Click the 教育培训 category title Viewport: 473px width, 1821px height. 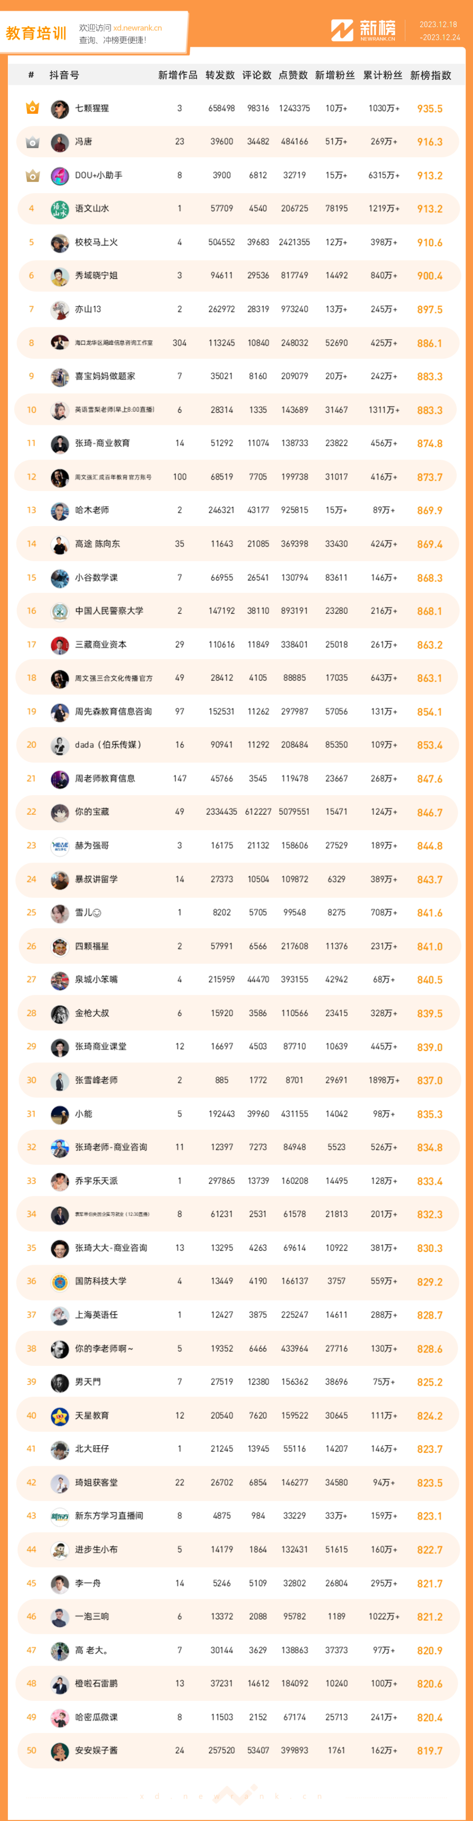pyautogui.click(x=36, y=33)
